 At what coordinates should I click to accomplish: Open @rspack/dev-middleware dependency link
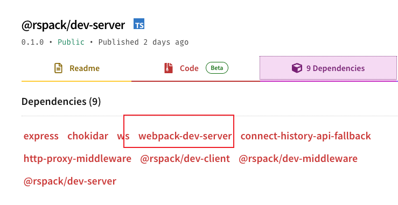tap(298, 159)
